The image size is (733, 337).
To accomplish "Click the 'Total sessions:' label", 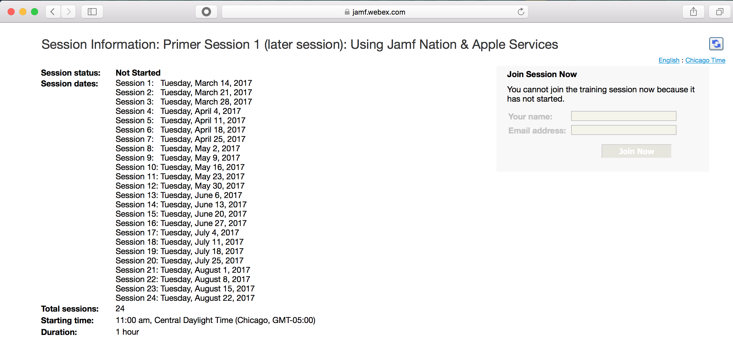I will point(70,309).
